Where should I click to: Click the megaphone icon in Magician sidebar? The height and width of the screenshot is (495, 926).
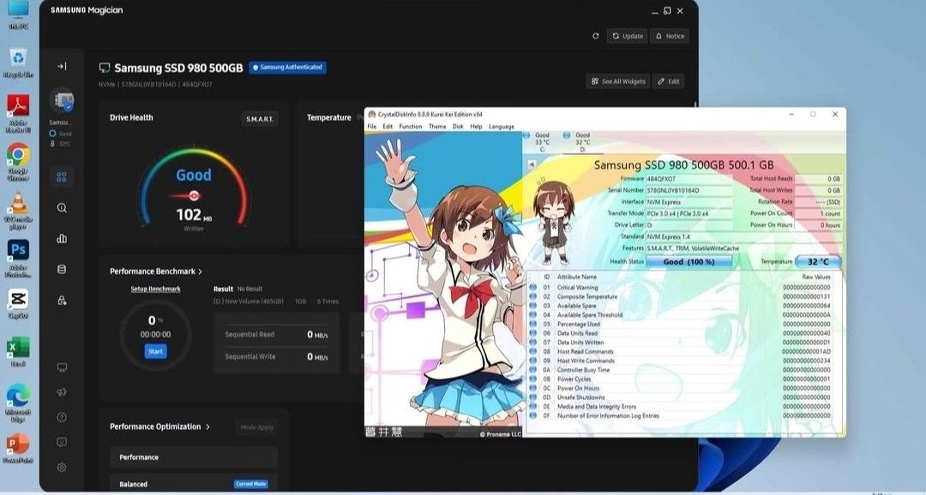62,392
